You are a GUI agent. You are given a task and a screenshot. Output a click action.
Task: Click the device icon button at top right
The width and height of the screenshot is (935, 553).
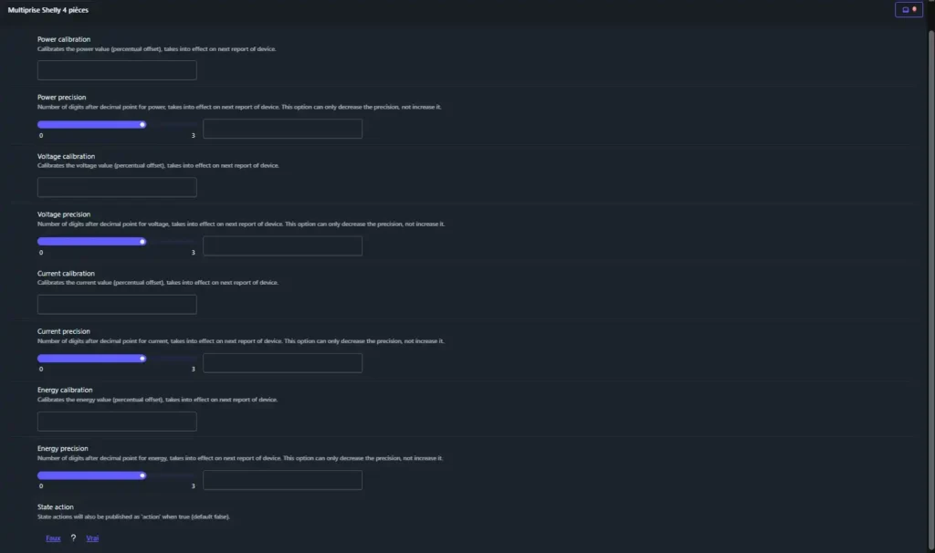click(909, 10)
